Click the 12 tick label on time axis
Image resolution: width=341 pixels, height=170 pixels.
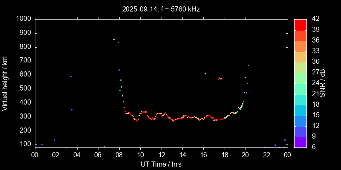161,155
